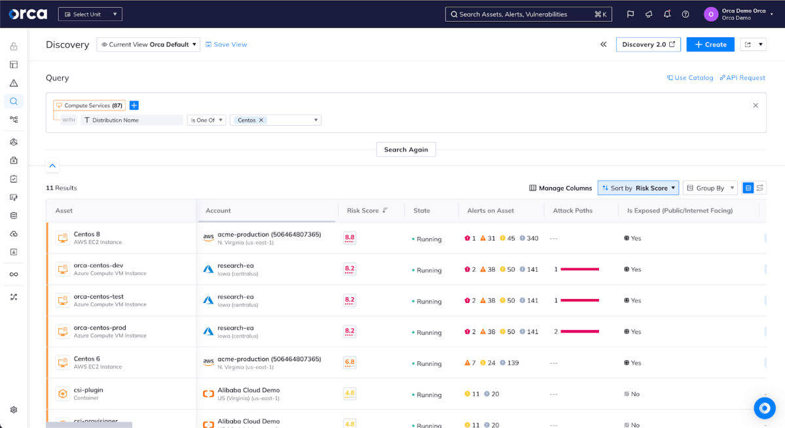Click the csi-plugin container icon

point(63,393)
